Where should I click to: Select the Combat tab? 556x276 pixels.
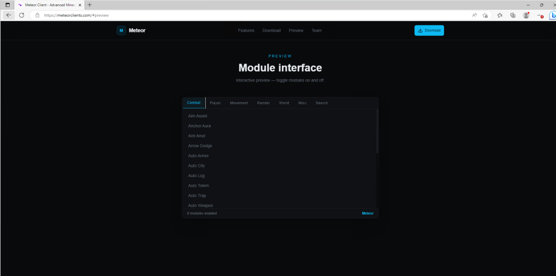[x=194, y=103]
